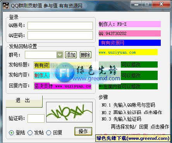This screenshot has height=143, width=172.
Task: Select the 发帖 radio button
Action: coord(30,133)
